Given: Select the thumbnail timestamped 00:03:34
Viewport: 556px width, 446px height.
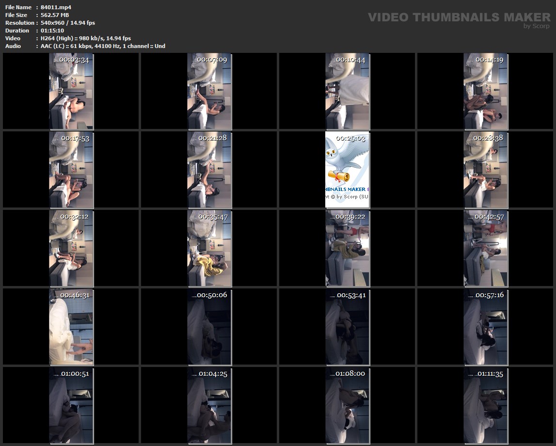Looking at the screenshot, I should [x=71, y=91].
